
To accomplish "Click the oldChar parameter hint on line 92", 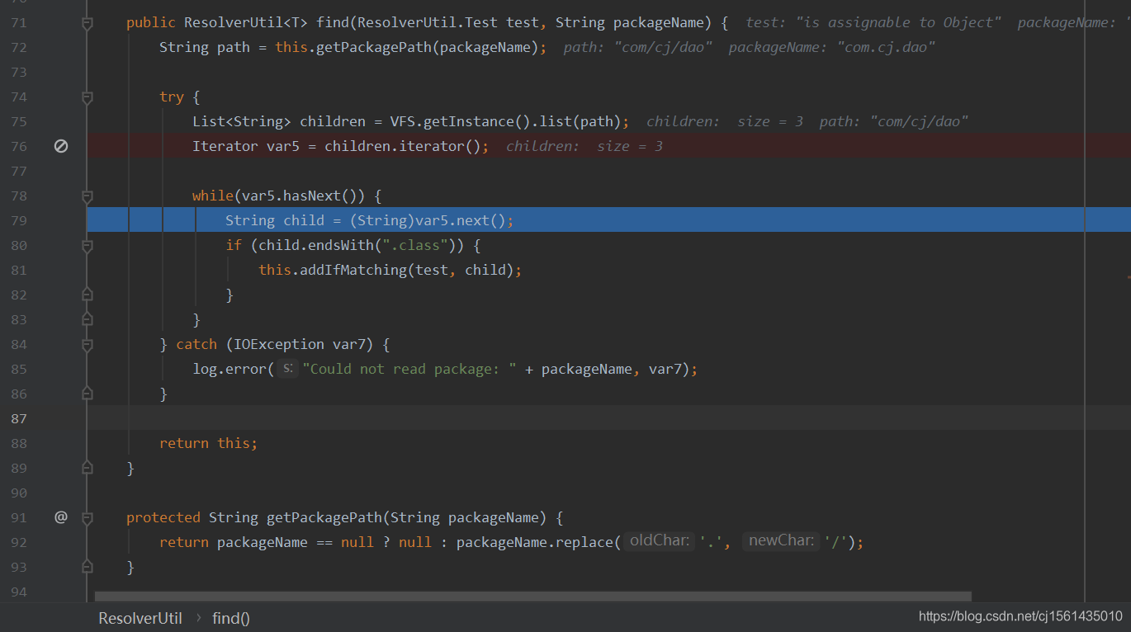I will pyautogui.click(x=660, y=541).
